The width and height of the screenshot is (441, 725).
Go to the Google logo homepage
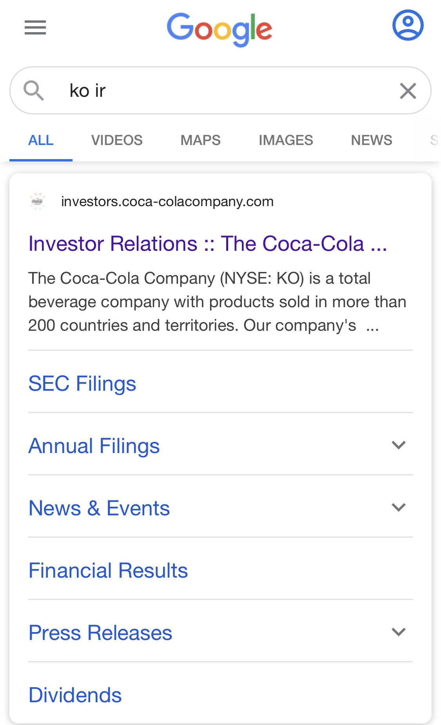tap(220, 29)
